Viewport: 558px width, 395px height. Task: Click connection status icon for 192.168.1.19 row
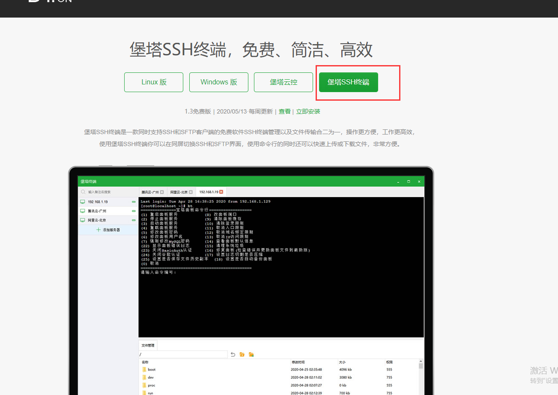click(134, 202)
